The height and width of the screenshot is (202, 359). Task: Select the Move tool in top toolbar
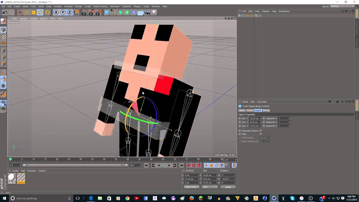pyautogui.click(x=27, y=12)
